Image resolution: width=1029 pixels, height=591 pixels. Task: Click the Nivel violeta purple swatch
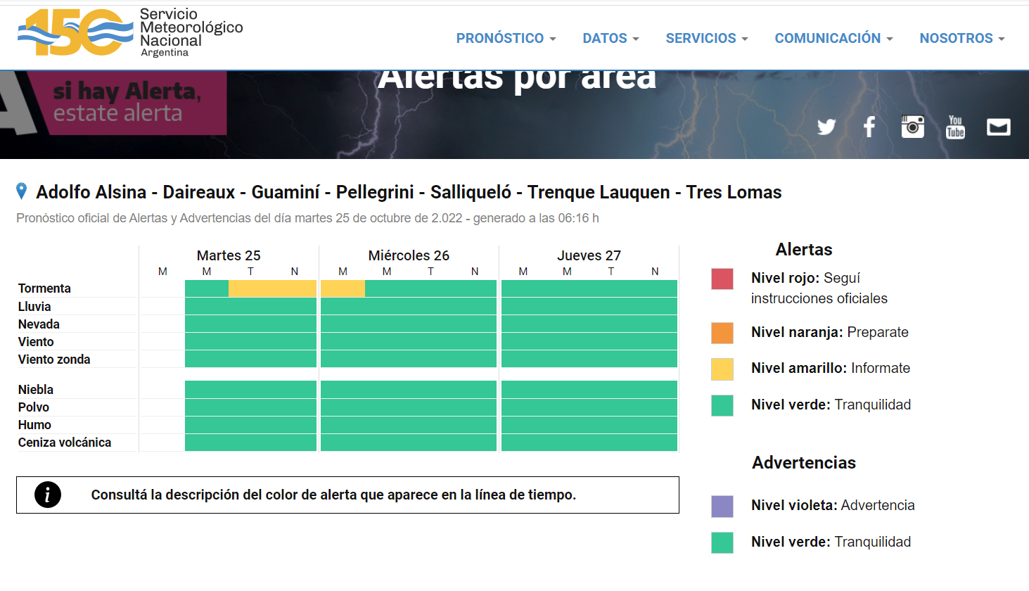click(x=722, y=506)
